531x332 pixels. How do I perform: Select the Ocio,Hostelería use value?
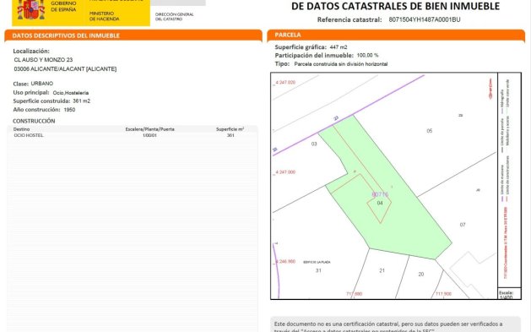point(71,93)
